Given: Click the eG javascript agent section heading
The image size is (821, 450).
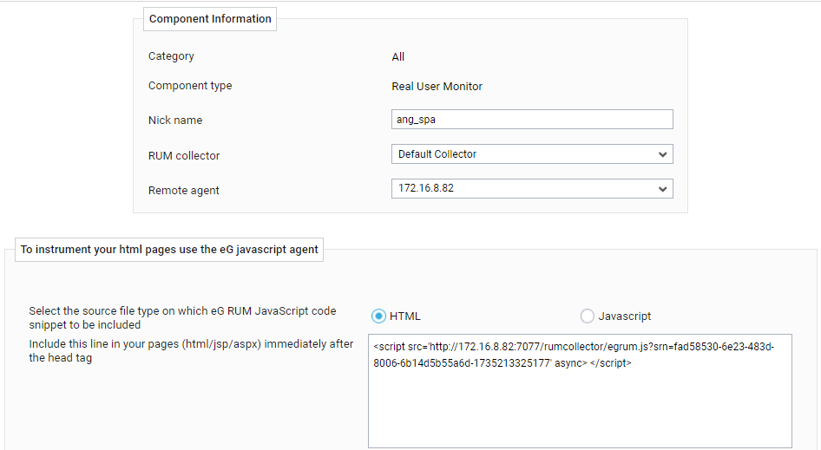Looking at the screenshot, I should click(x=169, y=250).
